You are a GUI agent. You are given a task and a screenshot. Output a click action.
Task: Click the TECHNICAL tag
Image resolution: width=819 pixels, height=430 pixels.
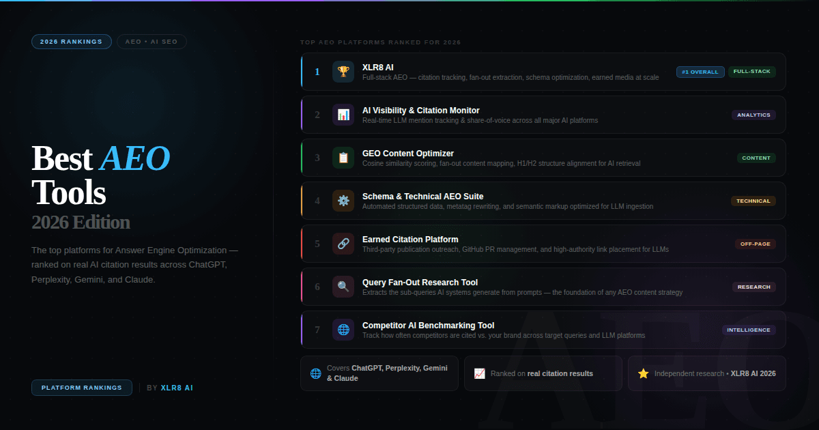tap(753, 201)
